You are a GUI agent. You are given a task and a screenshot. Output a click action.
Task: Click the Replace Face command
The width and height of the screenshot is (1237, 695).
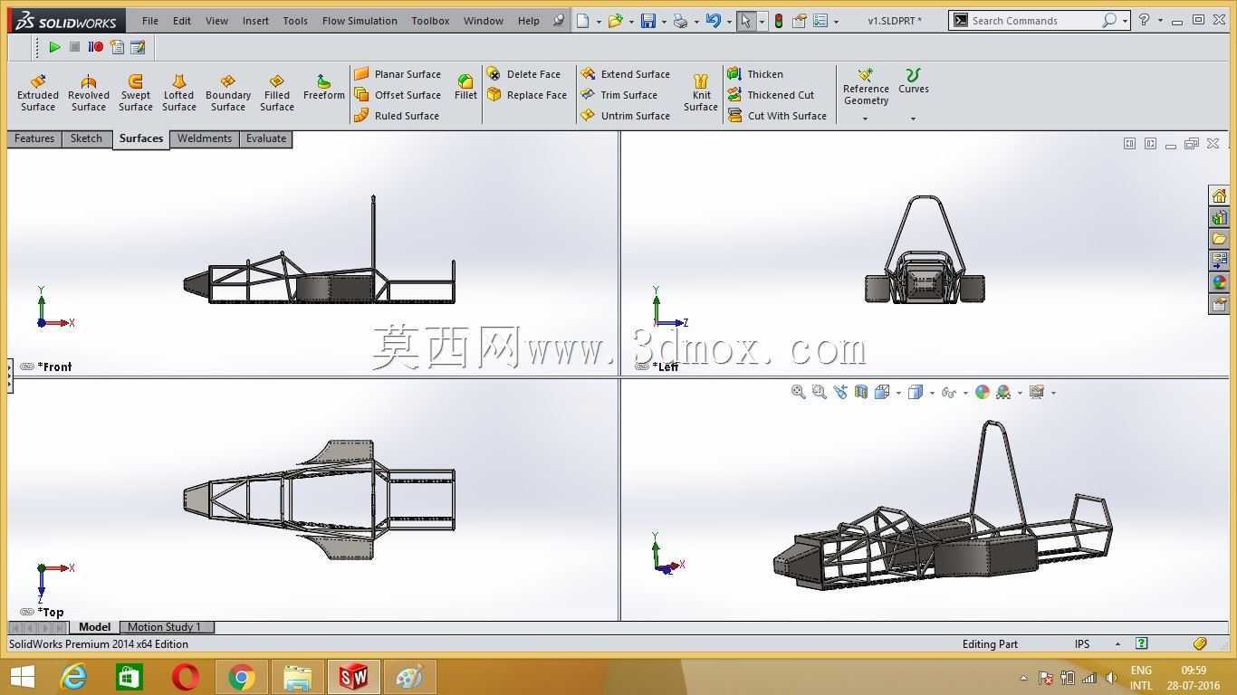click(526, 95)
